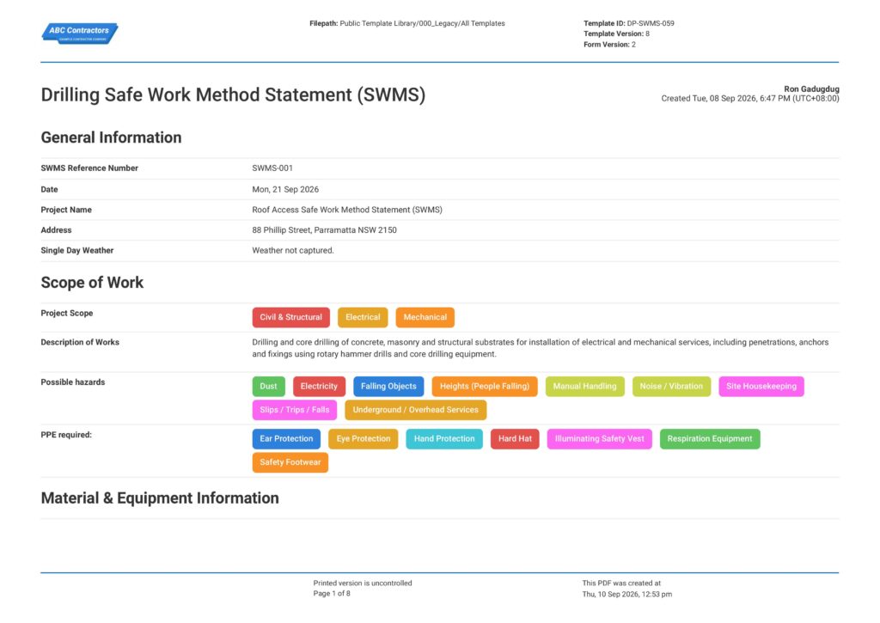This screenshot has height=623, width=880.
Task: Click the Material & Equipment Information heading
Action: click(x=160, y=498)
